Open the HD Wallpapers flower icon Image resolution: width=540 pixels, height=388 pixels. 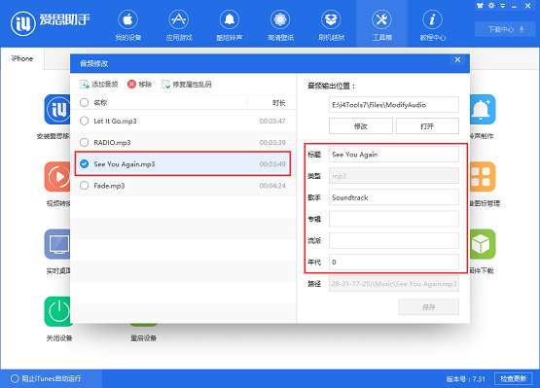click(280, 20)
